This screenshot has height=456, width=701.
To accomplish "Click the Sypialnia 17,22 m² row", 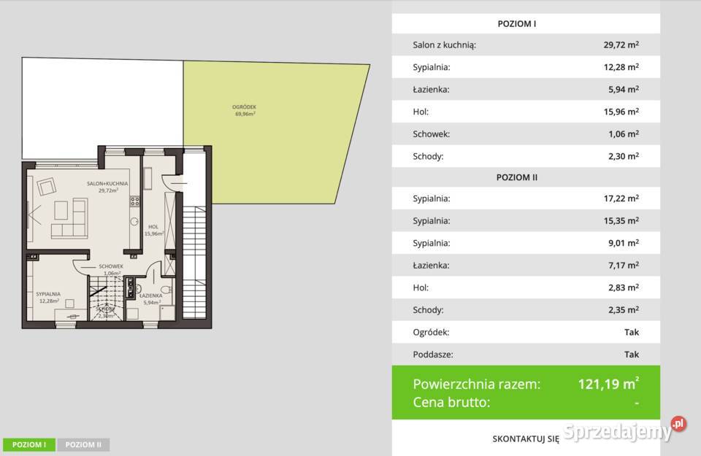I will click(x=526, y=198).
